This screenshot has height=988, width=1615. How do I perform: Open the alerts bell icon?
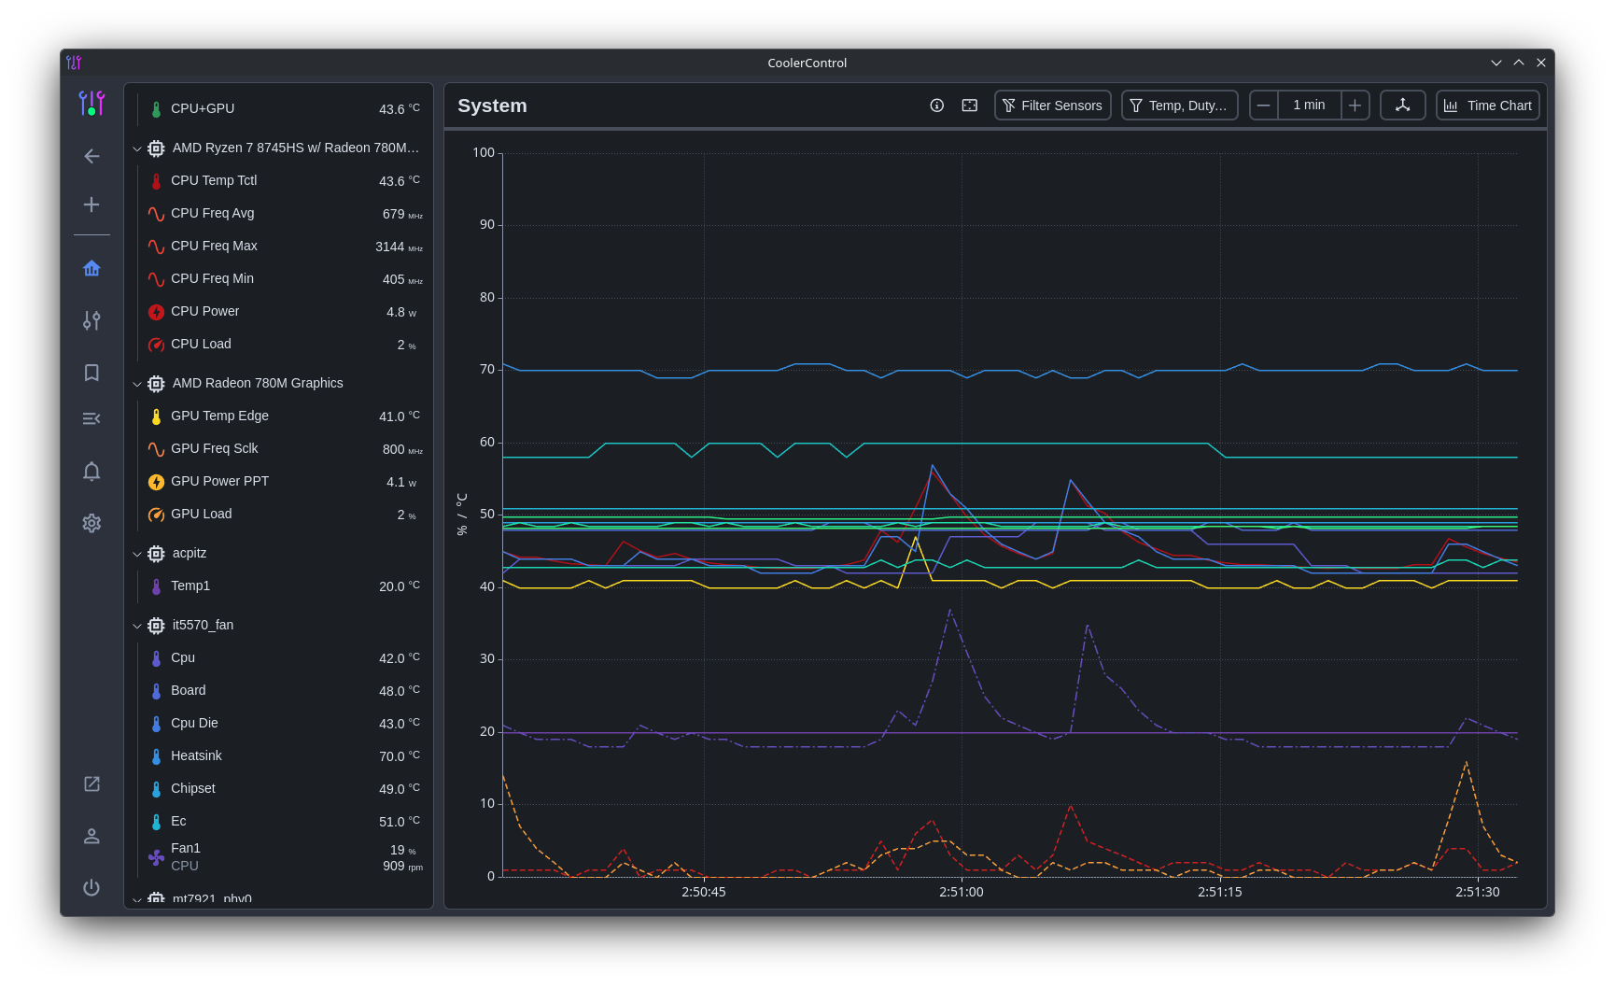click(x=91, y=472)
